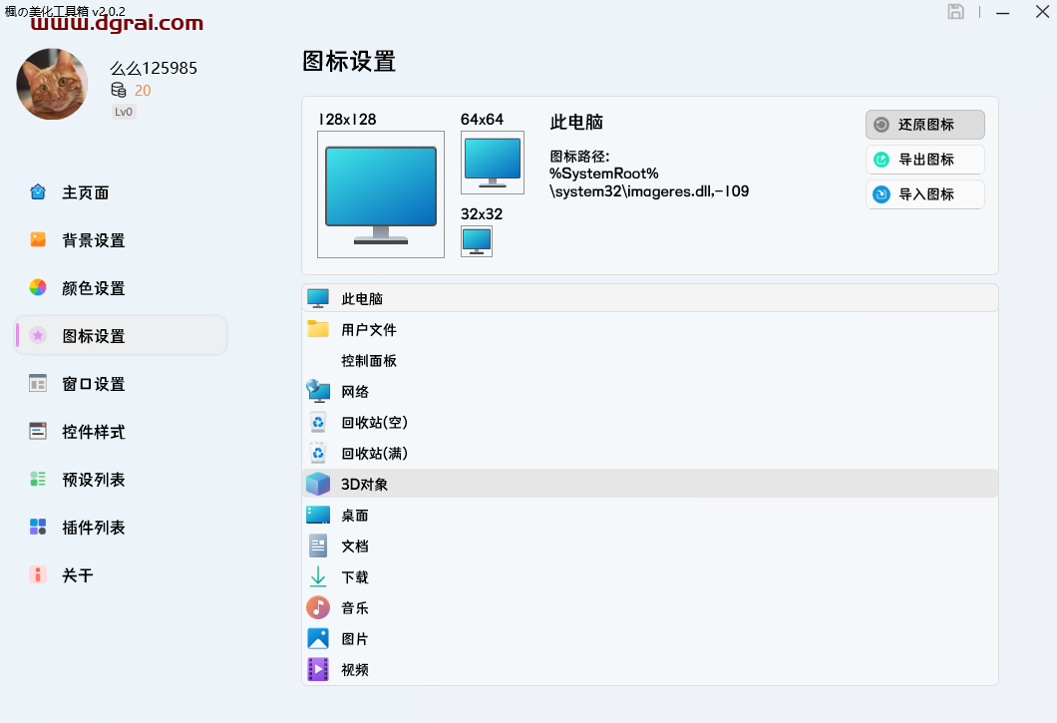The height and width of the screenshot is (723, 1057).
Task: Go to 颜色设置 in the sidebar
Action: (x=122, y=288)
